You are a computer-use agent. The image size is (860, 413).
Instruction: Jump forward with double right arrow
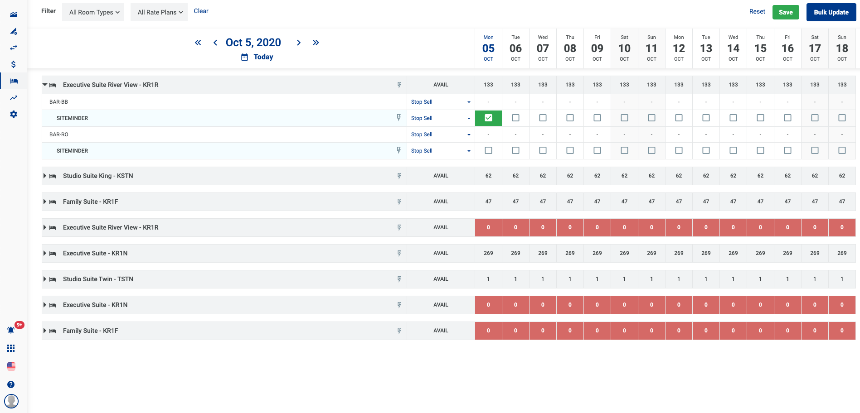(x=316, y=43)
